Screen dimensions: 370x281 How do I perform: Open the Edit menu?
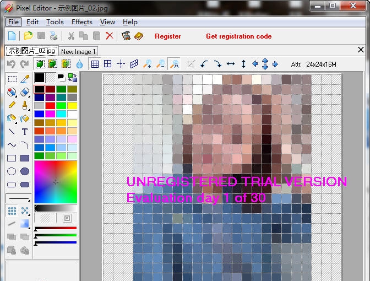click(32, 22)
